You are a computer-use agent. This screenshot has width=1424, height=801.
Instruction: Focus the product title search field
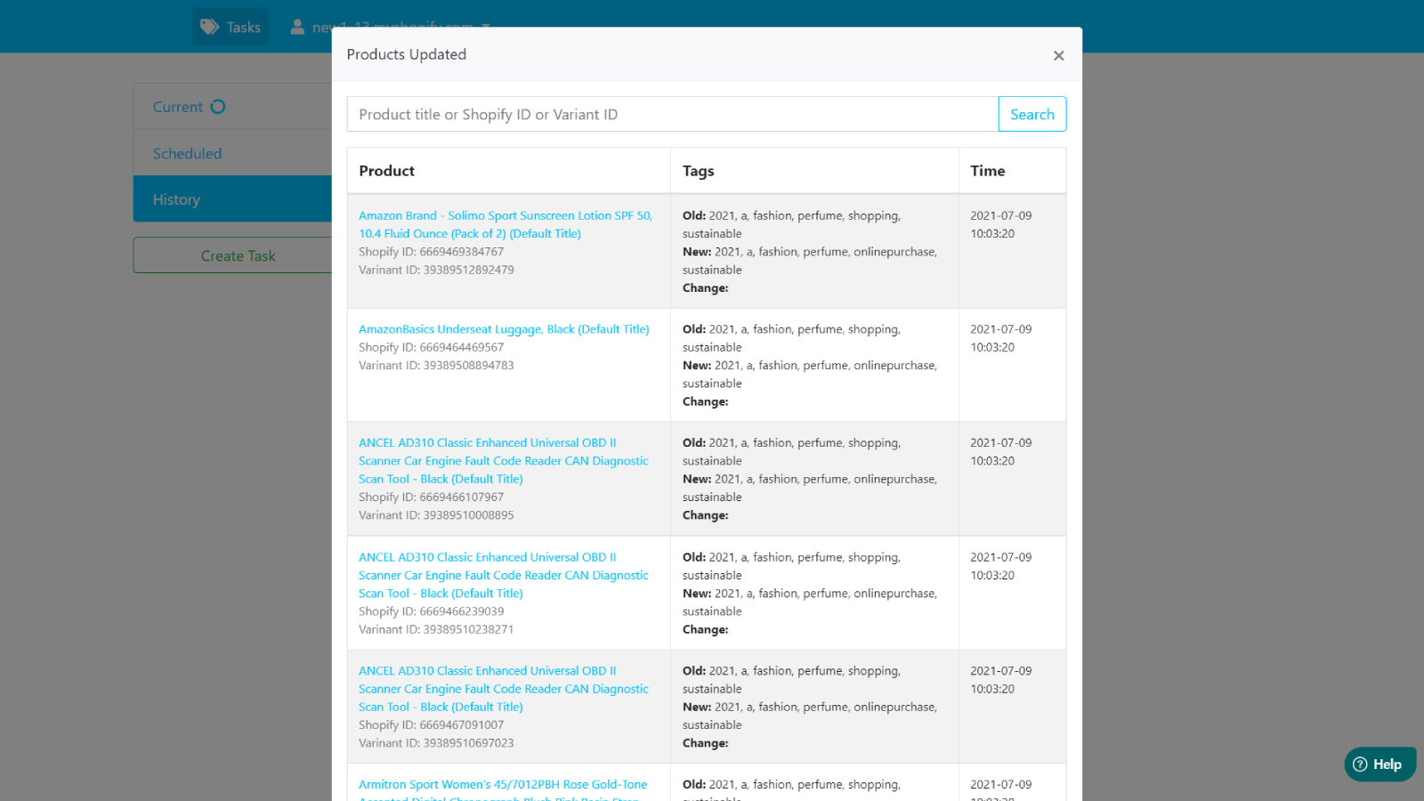672,114
